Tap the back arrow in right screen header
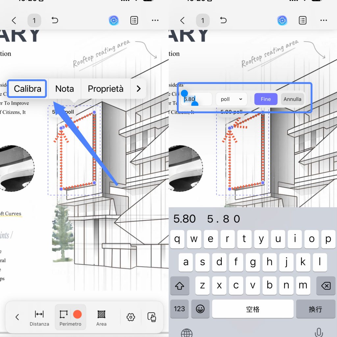 click(182, 21)
